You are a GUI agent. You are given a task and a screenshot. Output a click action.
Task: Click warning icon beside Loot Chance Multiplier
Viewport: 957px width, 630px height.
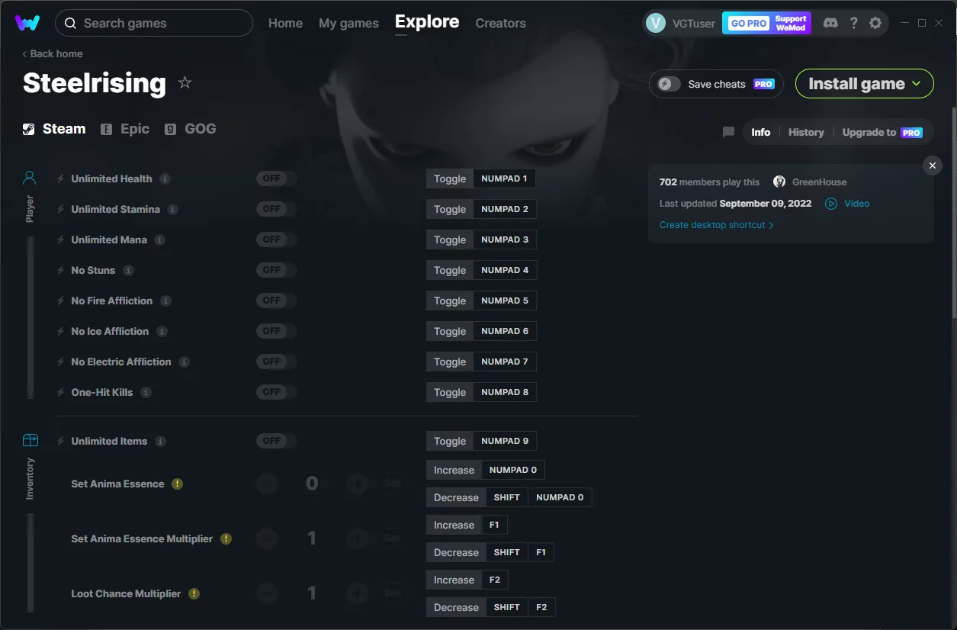[194, 593]
